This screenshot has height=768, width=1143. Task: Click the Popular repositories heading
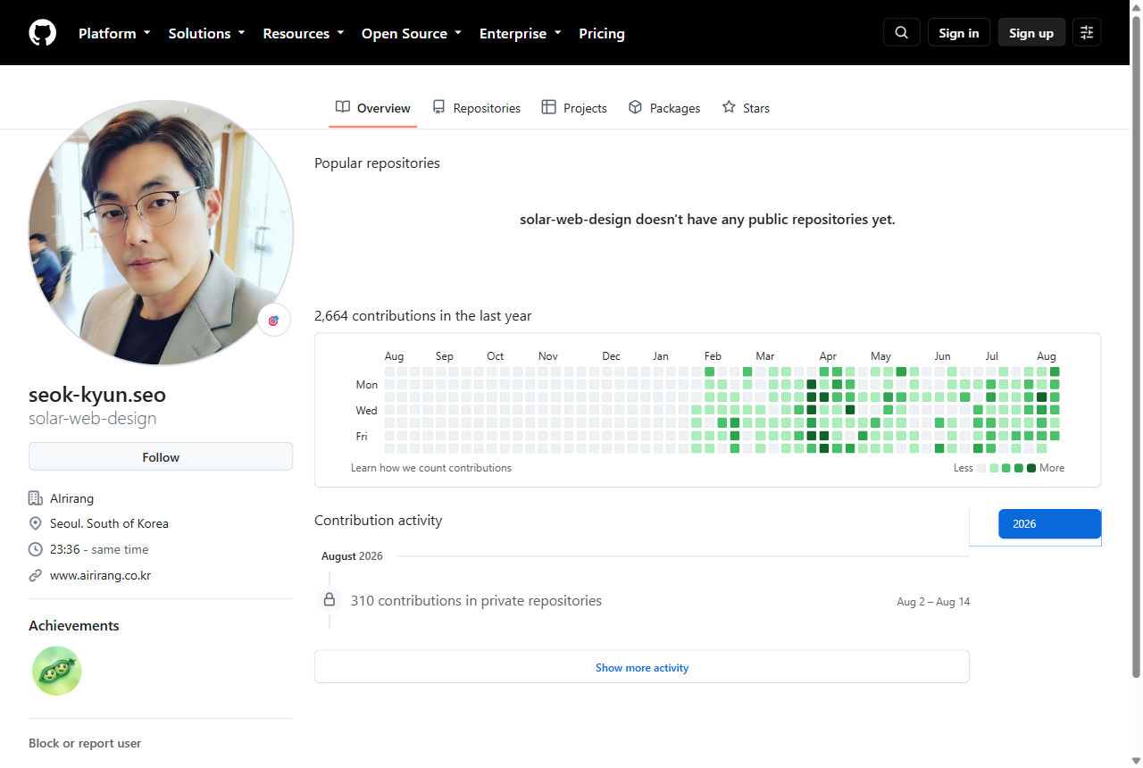[x=377, y=163]
